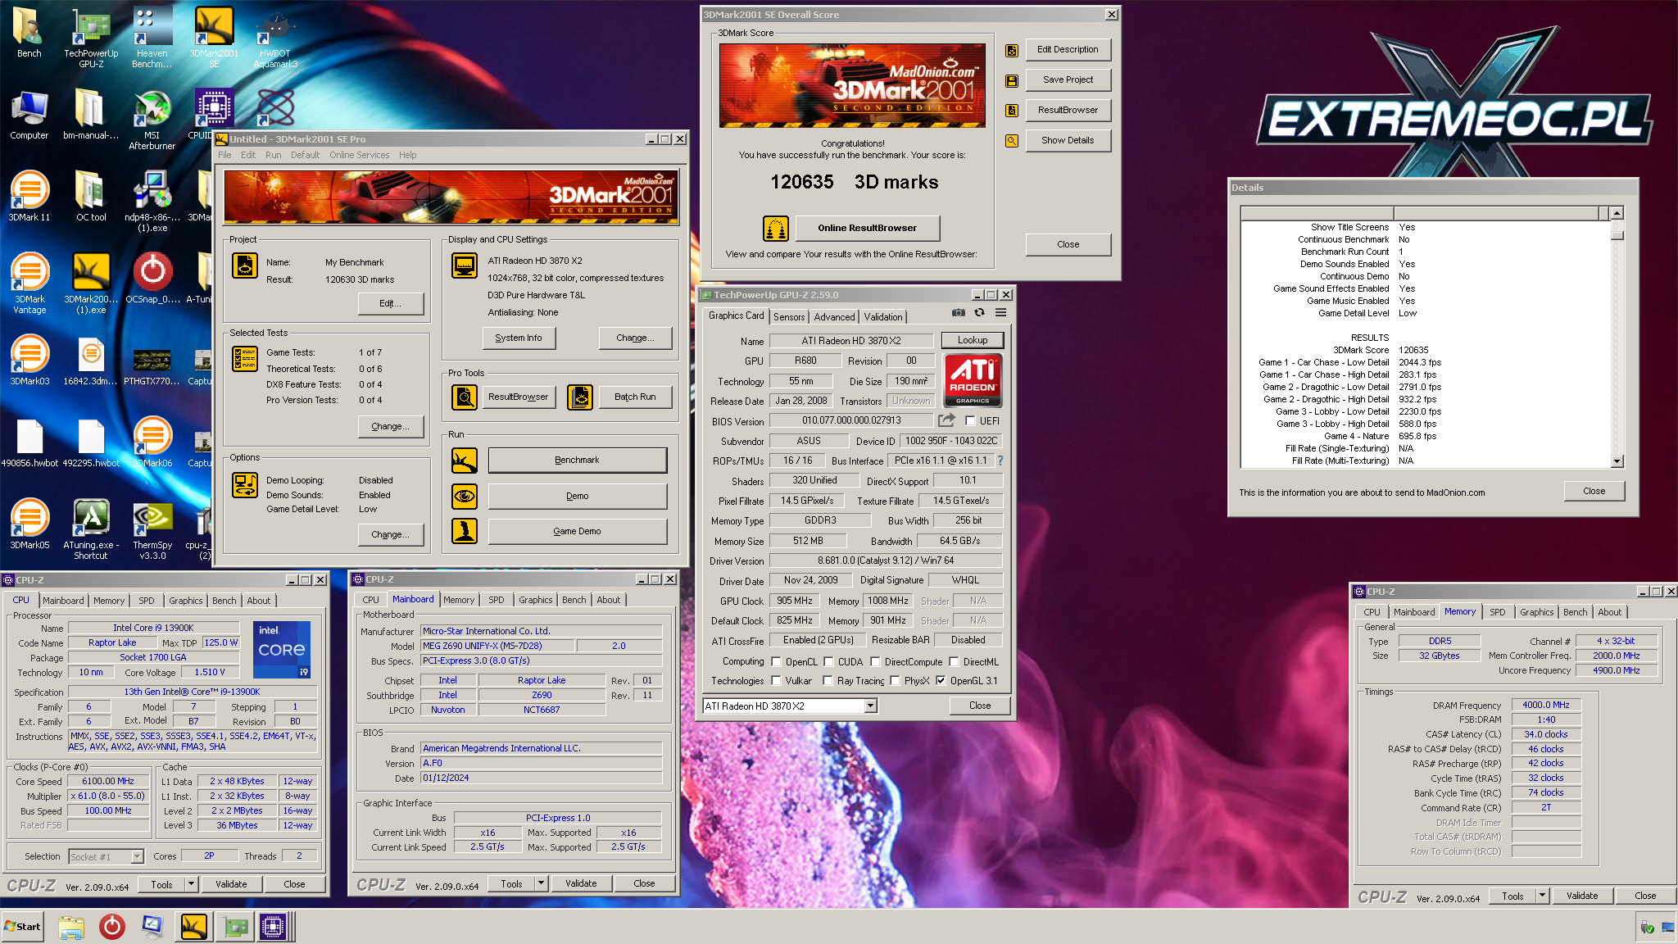1678x944 pixels.
Task: Open 3DMark Vantage desktop shortcut
Action: [29, 284]
